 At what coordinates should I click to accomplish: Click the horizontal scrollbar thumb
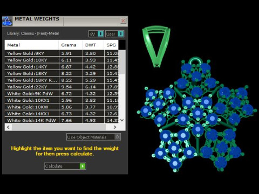(x=59, y=127)
